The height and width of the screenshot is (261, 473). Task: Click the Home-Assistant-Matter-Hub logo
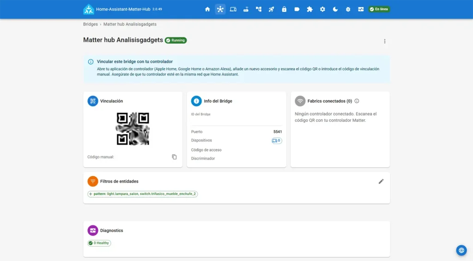[89, 9]
